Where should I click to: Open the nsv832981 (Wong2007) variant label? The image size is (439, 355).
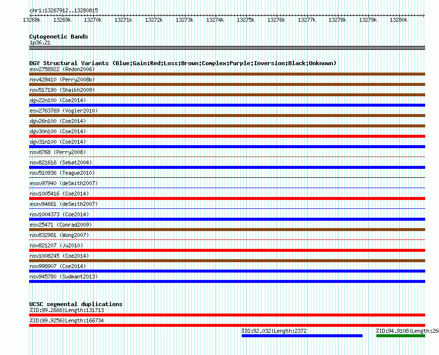pos(59,235)
